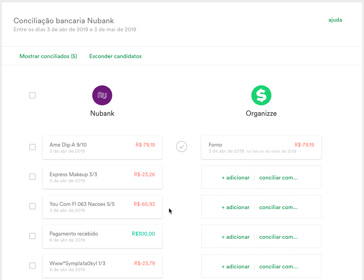This screenshot has height=280, width=364.
Task: Click the R$-79,19 amount on Forno
Action: 304,145
